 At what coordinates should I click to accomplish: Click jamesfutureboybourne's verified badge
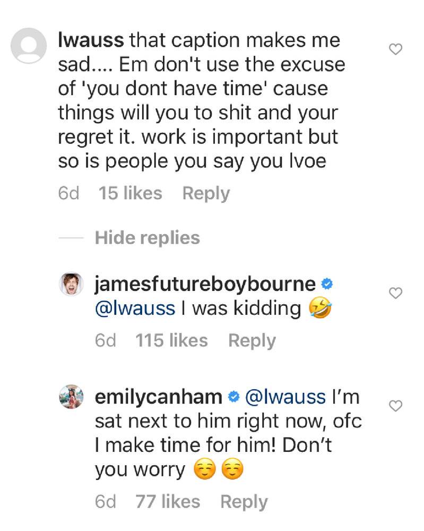327,284
